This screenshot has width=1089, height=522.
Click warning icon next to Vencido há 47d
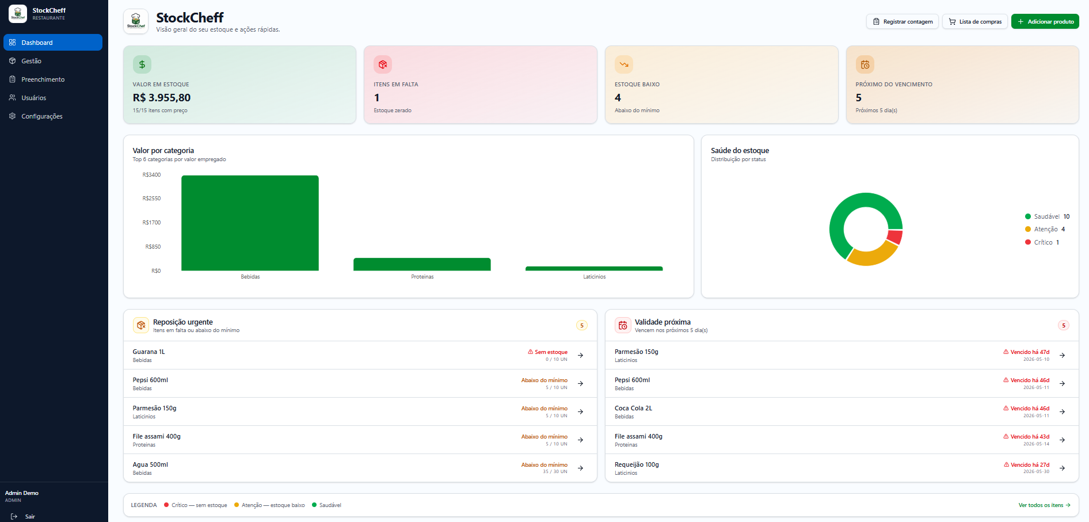[x=1006, y=352]
